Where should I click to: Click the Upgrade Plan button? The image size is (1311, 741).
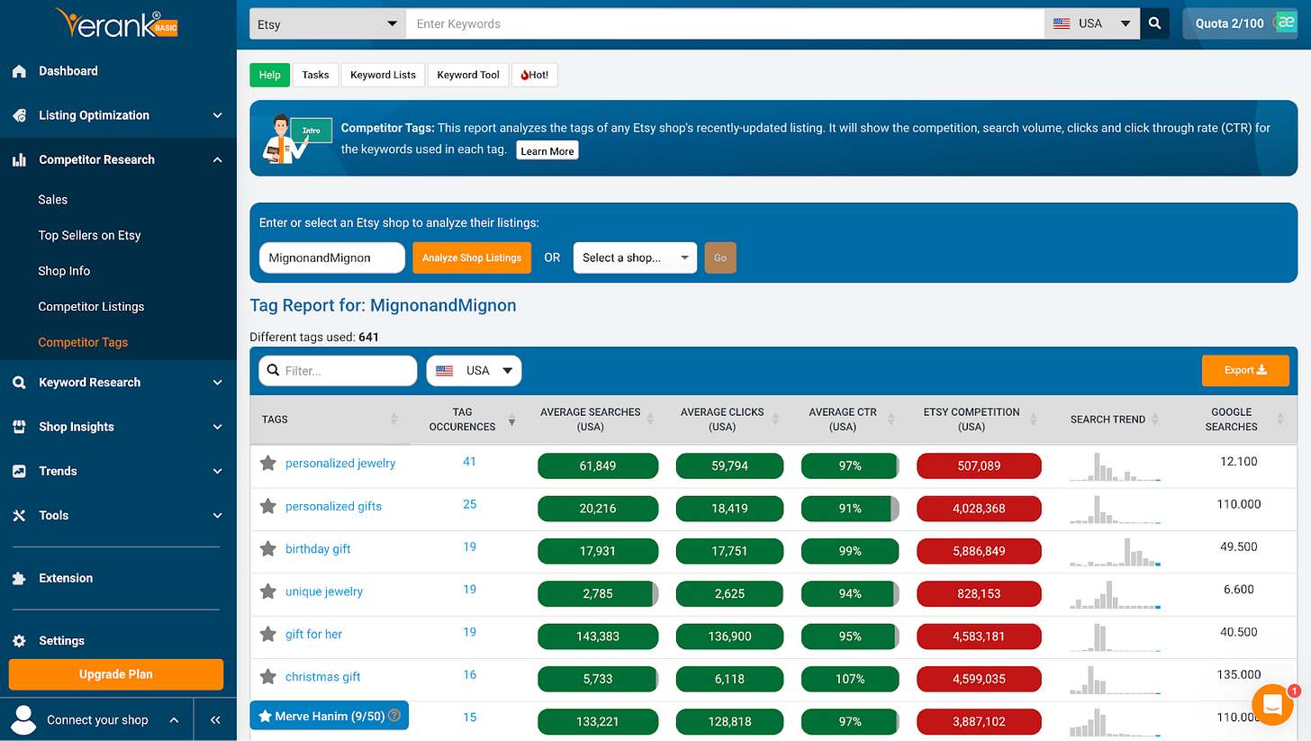pos(116,674)
